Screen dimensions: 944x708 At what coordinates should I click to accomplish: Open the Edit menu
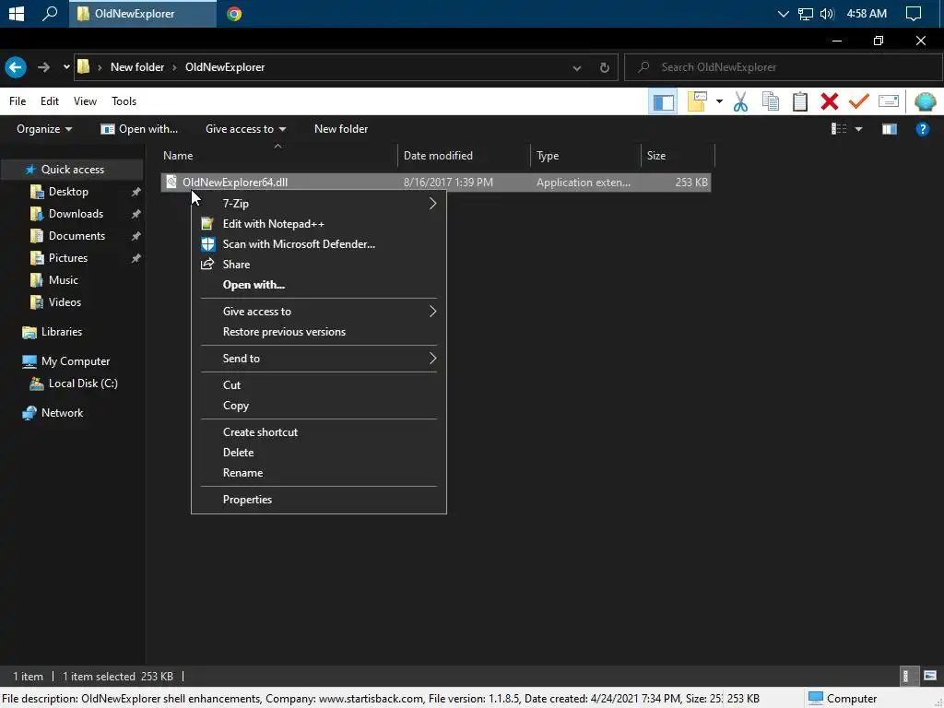tap(50, 101)
